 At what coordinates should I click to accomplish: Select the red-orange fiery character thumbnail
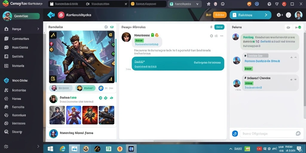[90, 115]
